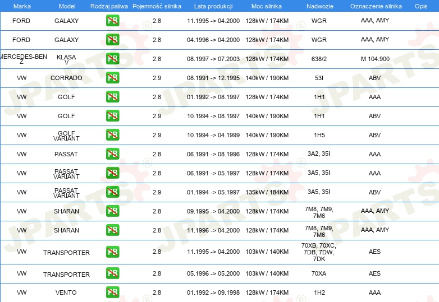439x302 pixels.
Task: Select the CORRADO model cell
Action: coord(66,78)
